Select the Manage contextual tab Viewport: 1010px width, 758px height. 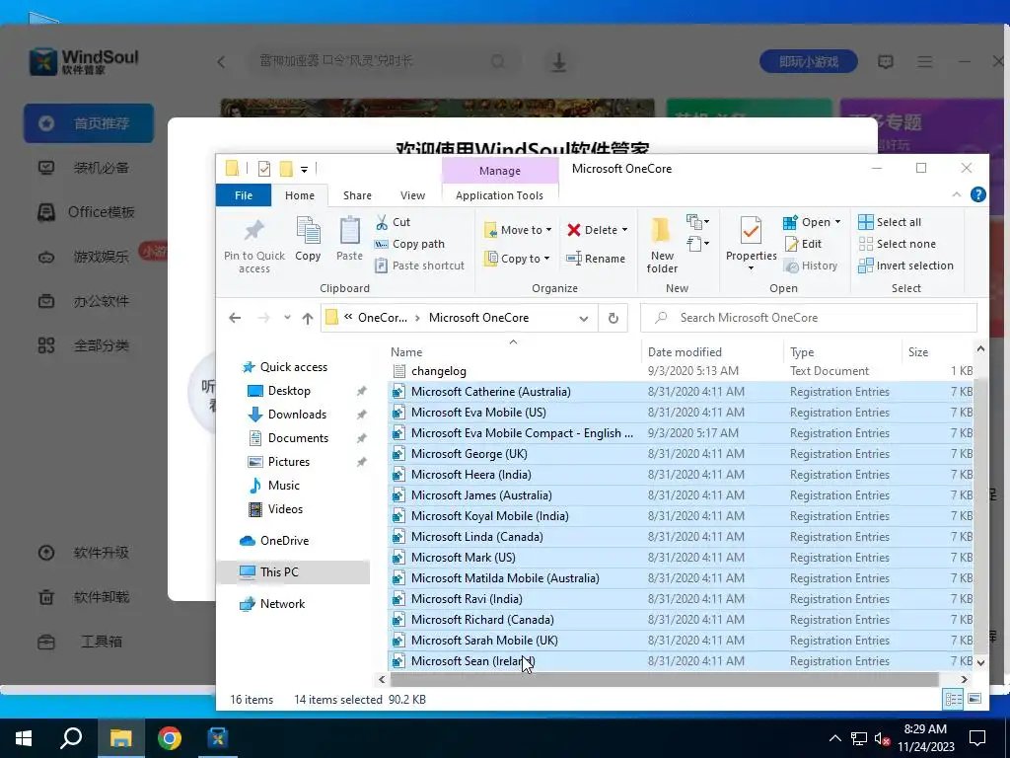point(500,171)
